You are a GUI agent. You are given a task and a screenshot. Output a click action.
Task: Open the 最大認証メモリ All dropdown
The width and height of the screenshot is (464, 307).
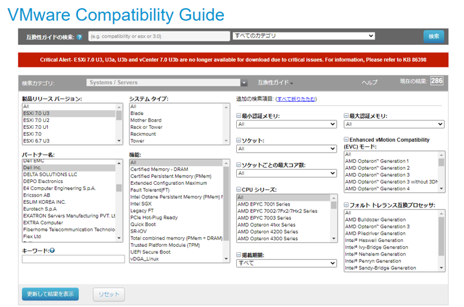pyautogui.click(x=394, y=124)
